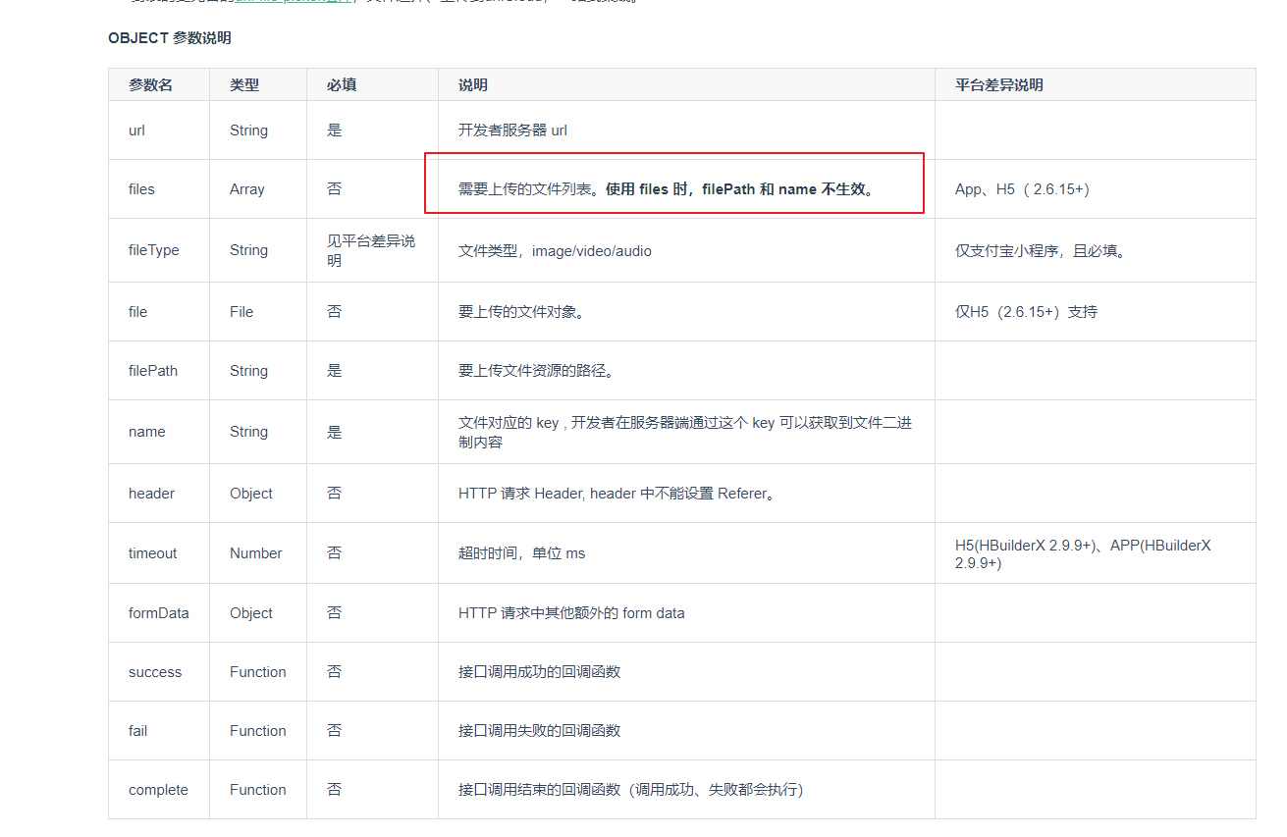This screenshot has width=1287, height=837.
Task: Click the "说明" column header
Action: click(473, 85)
